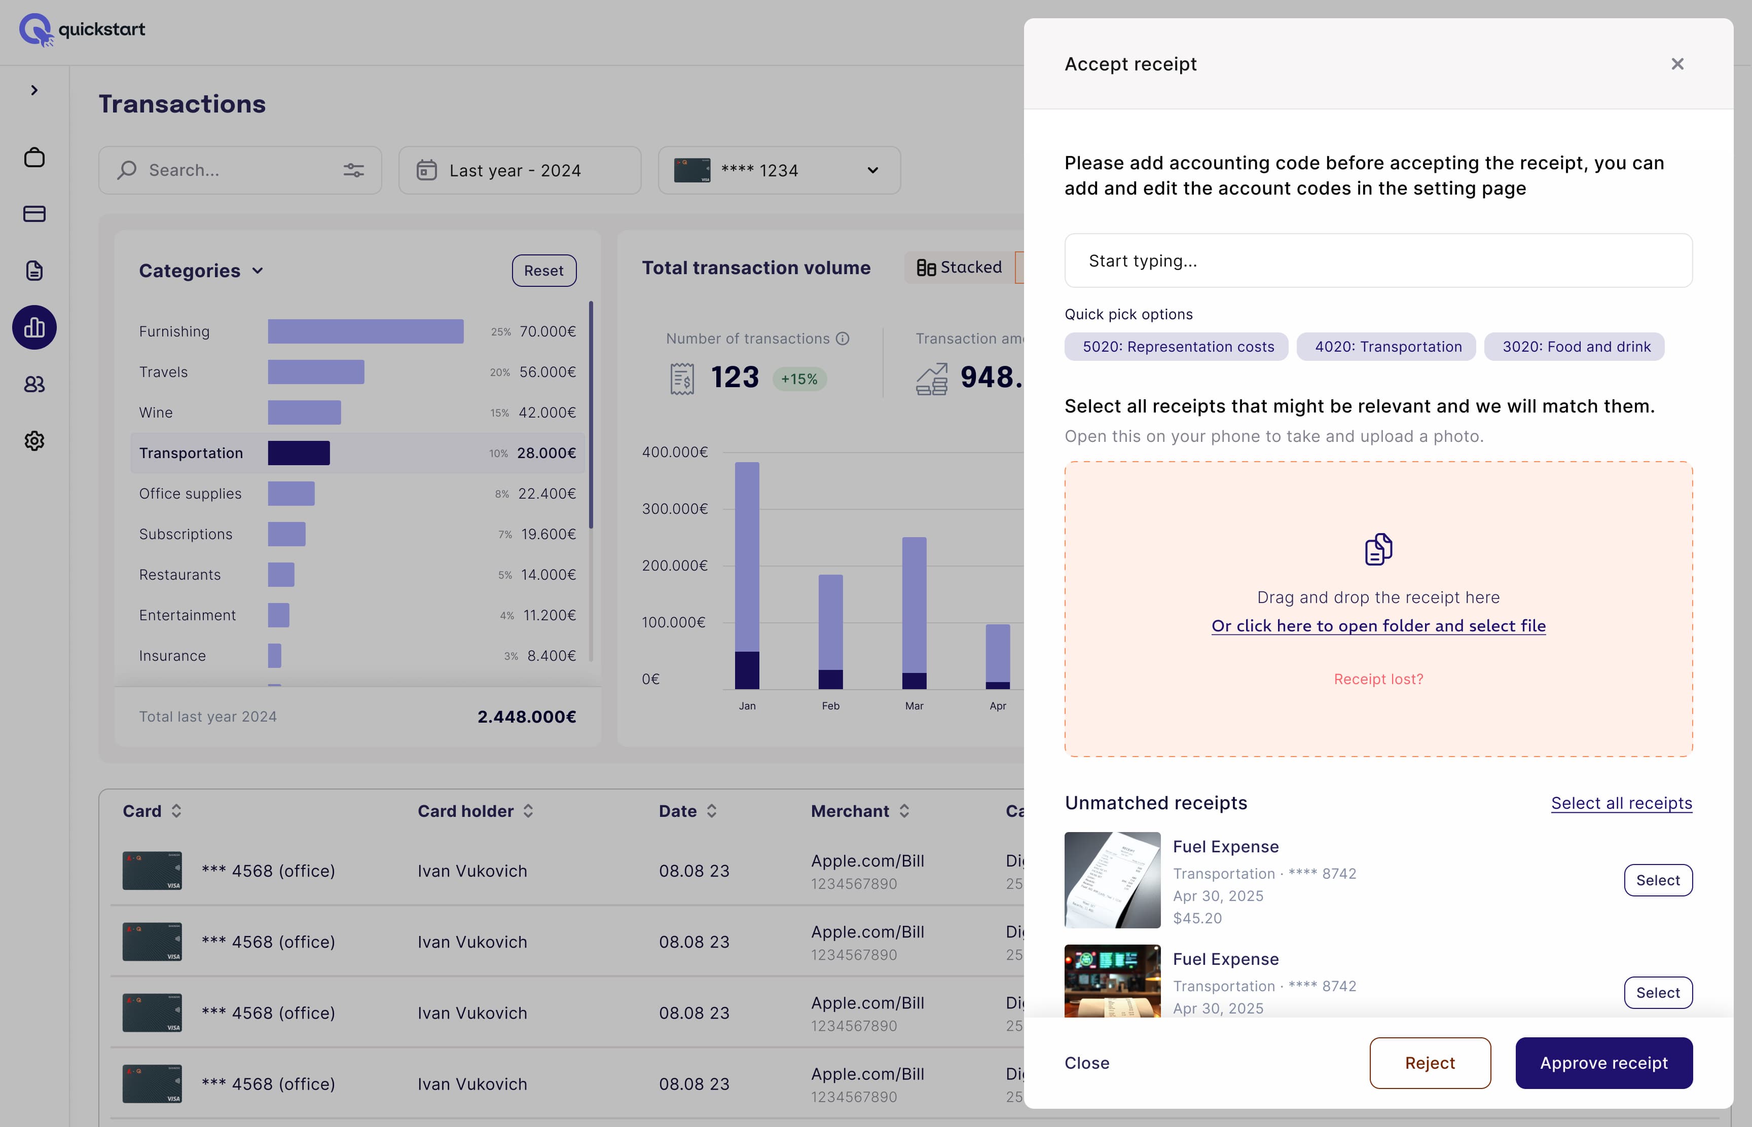
Task: Approve the receipt
Action: pyautogui.click(x=1603, y=1063)
